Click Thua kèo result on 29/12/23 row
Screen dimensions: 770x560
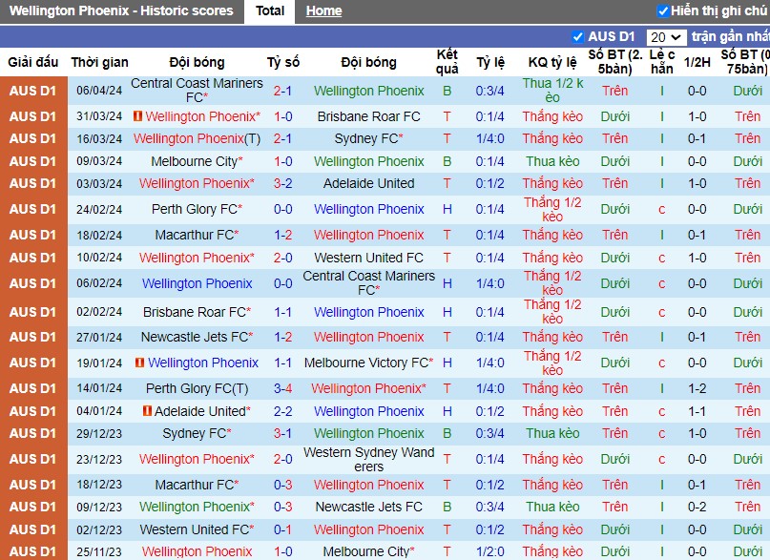552,433
